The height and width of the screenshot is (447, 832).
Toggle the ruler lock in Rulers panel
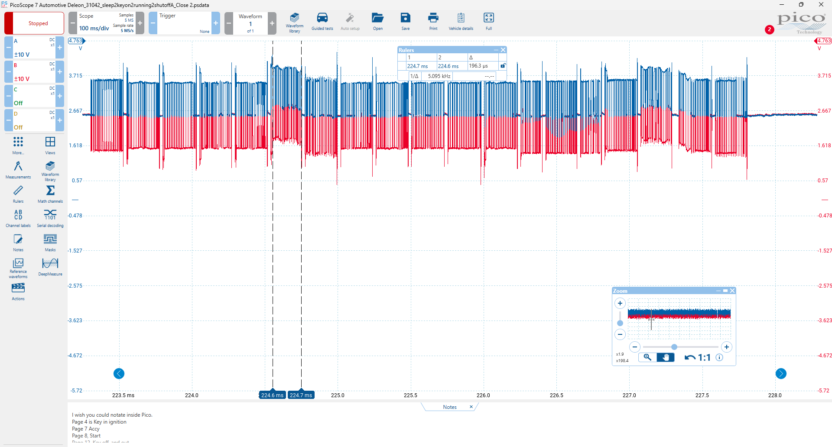point(503,66)
